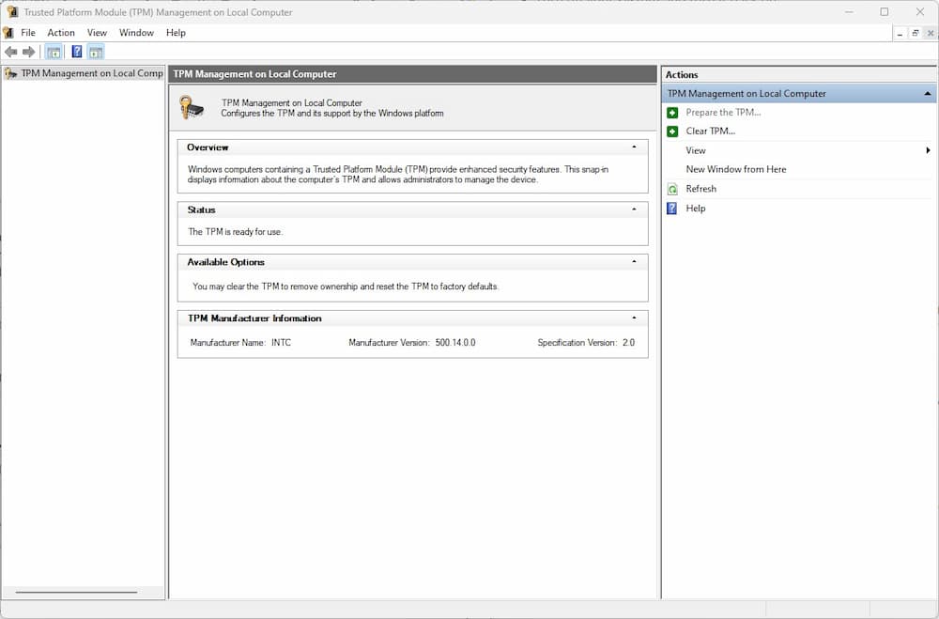Click the back navigation arrow icon

[x=10, y=51]
